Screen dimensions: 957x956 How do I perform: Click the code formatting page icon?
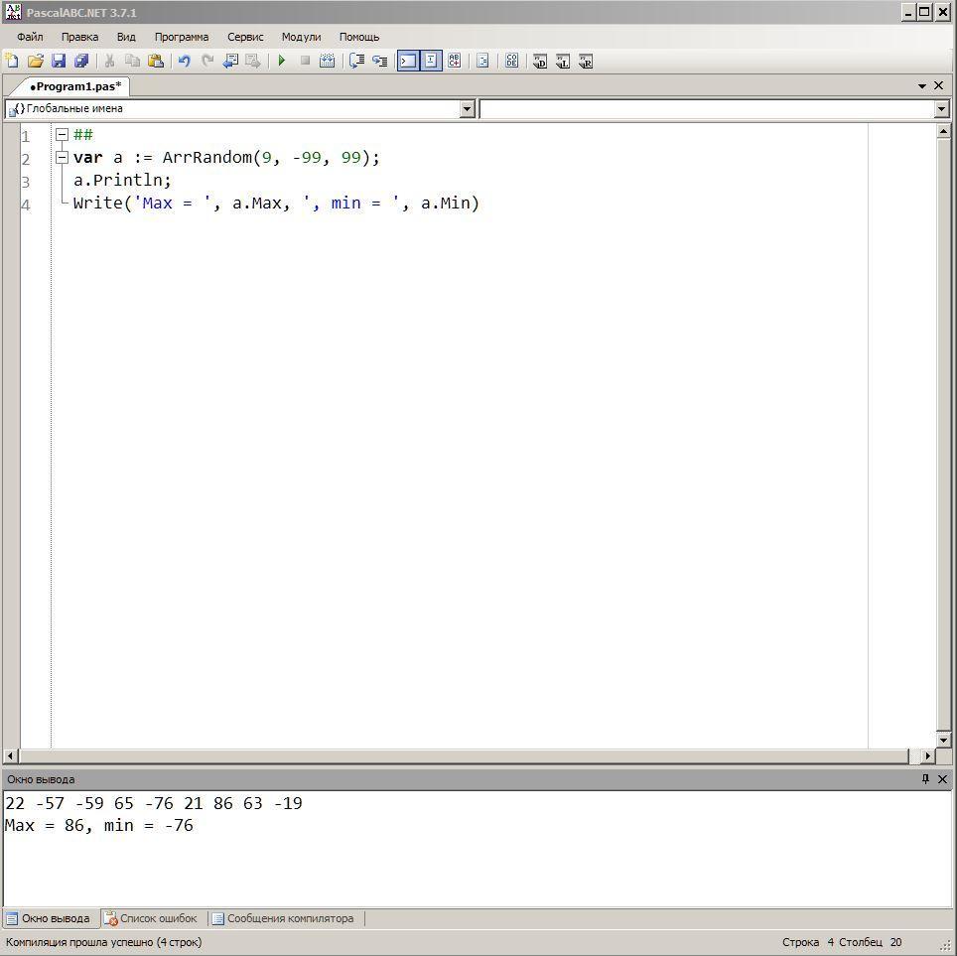point(482,61)
